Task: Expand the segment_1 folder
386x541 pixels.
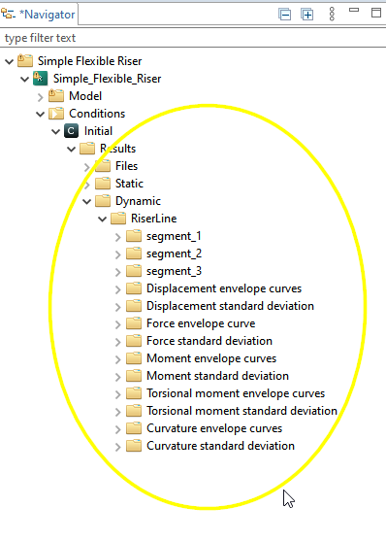Action: pyautogui.click(x=118, y=237)
